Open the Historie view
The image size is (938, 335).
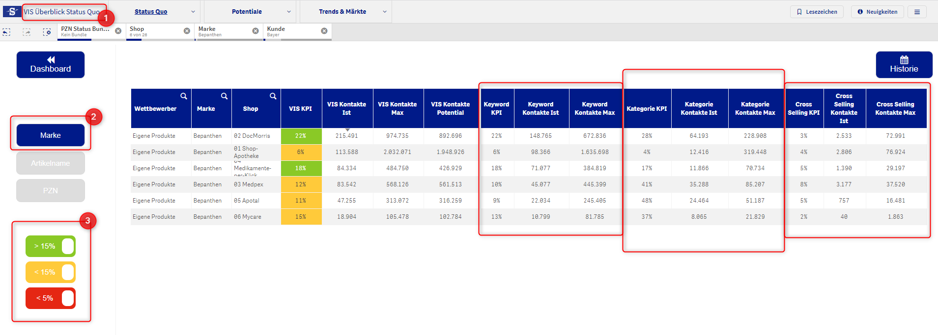coord(904,65)
